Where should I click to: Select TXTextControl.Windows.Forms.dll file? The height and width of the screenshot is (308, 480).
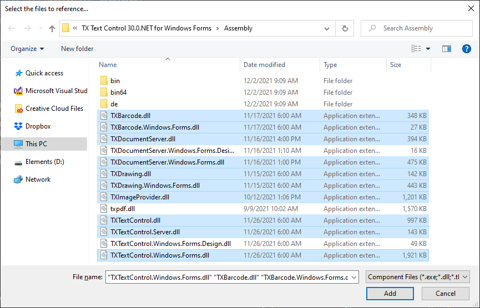point(263,255)
